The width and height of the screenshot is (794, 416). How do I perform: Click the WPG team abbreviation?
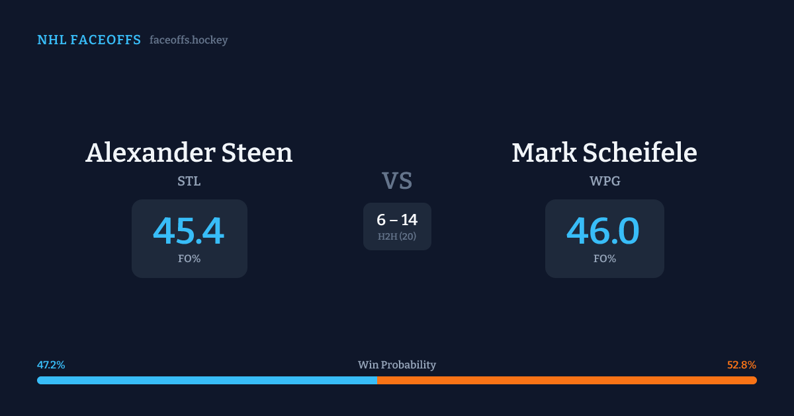click(x=605, y=181)
